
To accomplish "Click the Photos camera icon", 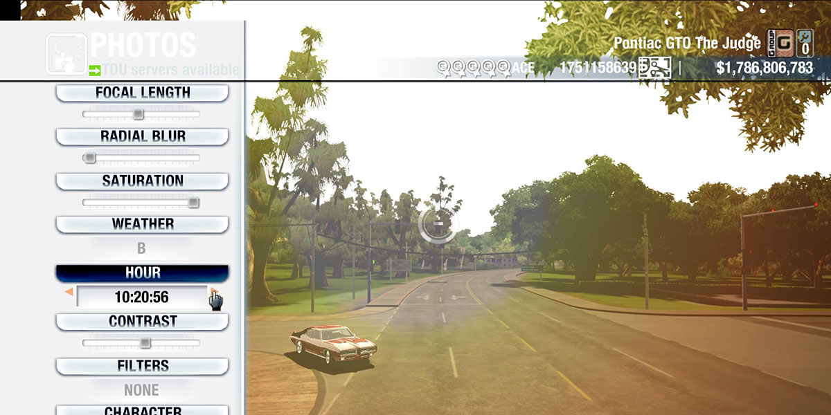I will point(66,53).
